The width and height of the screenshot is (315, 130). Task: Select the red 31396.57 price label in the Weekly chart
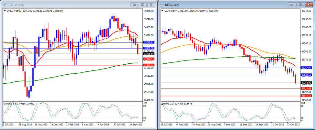click(x=149, y=65)
